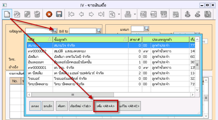Screen dimensions: 218x120
Task: Click the printer icon
Action: click(x=128, y=14)
